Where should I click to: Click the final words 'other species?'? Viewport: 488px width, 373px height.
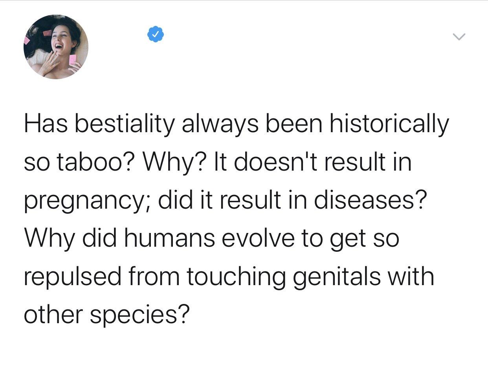click(106, 316)
